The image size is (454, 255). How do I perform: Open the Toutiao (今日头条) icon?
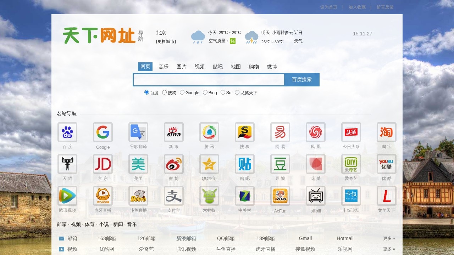(x=351, y=132)
